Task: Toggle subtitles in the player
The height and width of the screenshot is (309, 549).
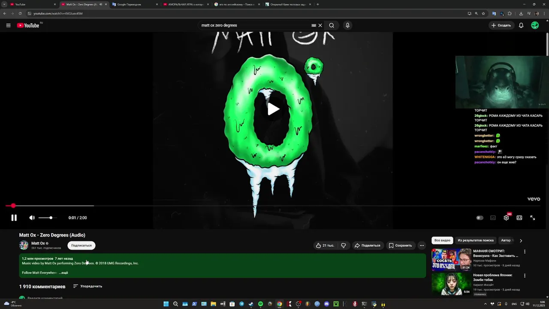Action: click(x=493, y=218)
